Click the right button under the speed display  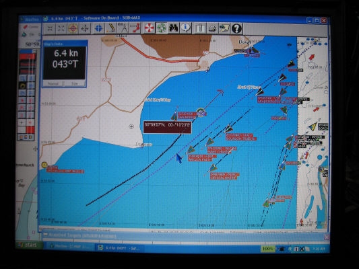75,83
